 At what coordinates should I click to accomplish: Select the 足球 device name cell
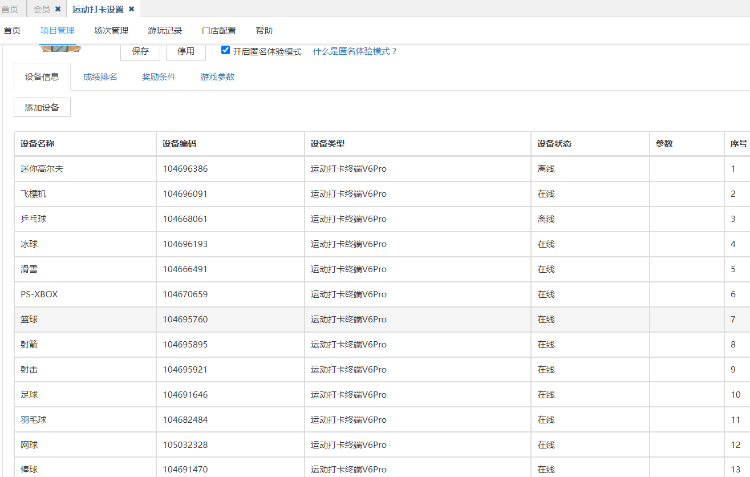pyautogui.click(x=85, y=395)
